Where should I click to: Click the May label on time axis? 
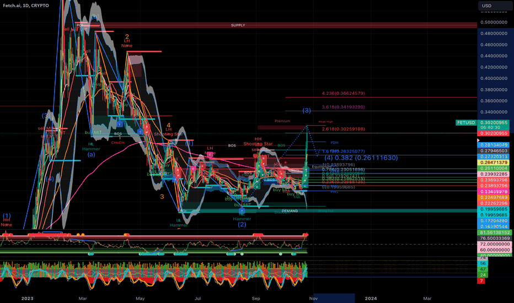click(140, 299)
